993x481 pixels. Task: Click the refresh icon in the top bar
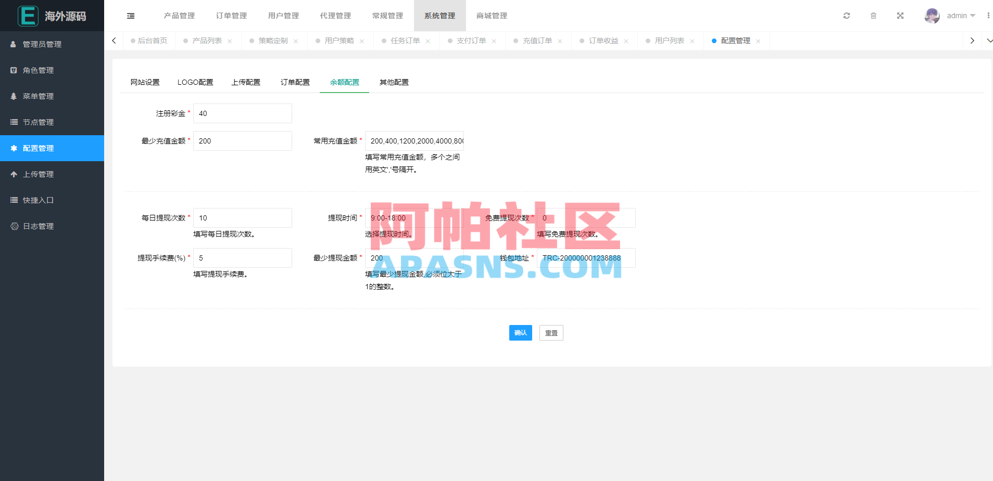click(846, 16)
